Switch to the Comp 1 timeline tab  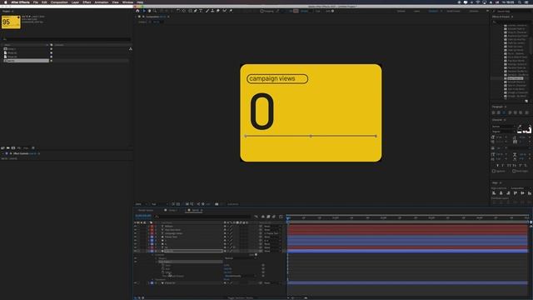pyautogui.click(x=173, y=210)
